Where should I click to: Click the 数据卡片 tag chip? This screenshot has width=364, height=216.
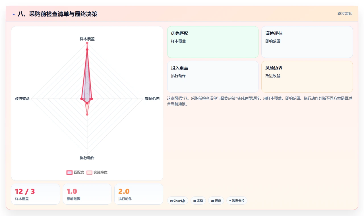click(x=237, y=201)
